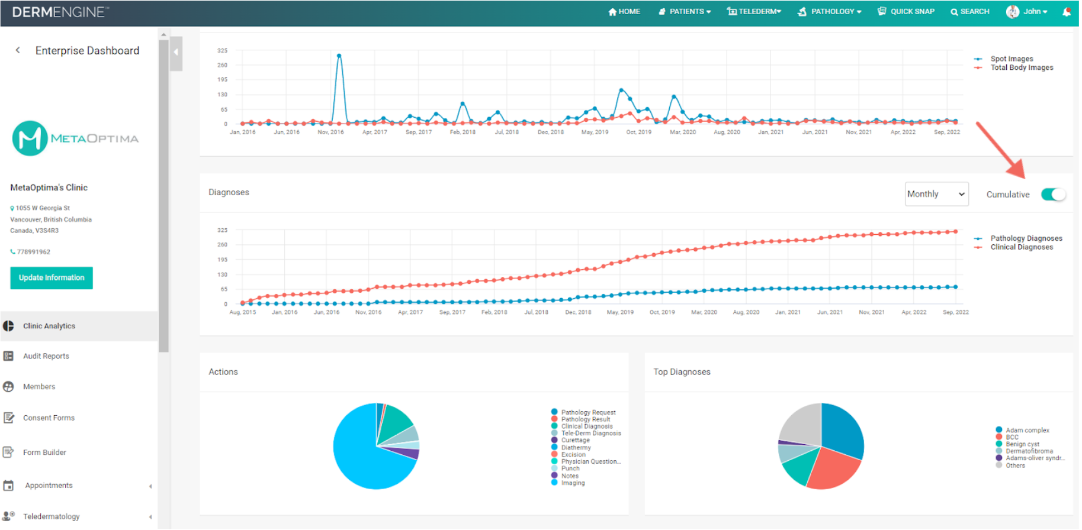Collapse the sidebar panel arrow tab

click(x=176, y=53)
